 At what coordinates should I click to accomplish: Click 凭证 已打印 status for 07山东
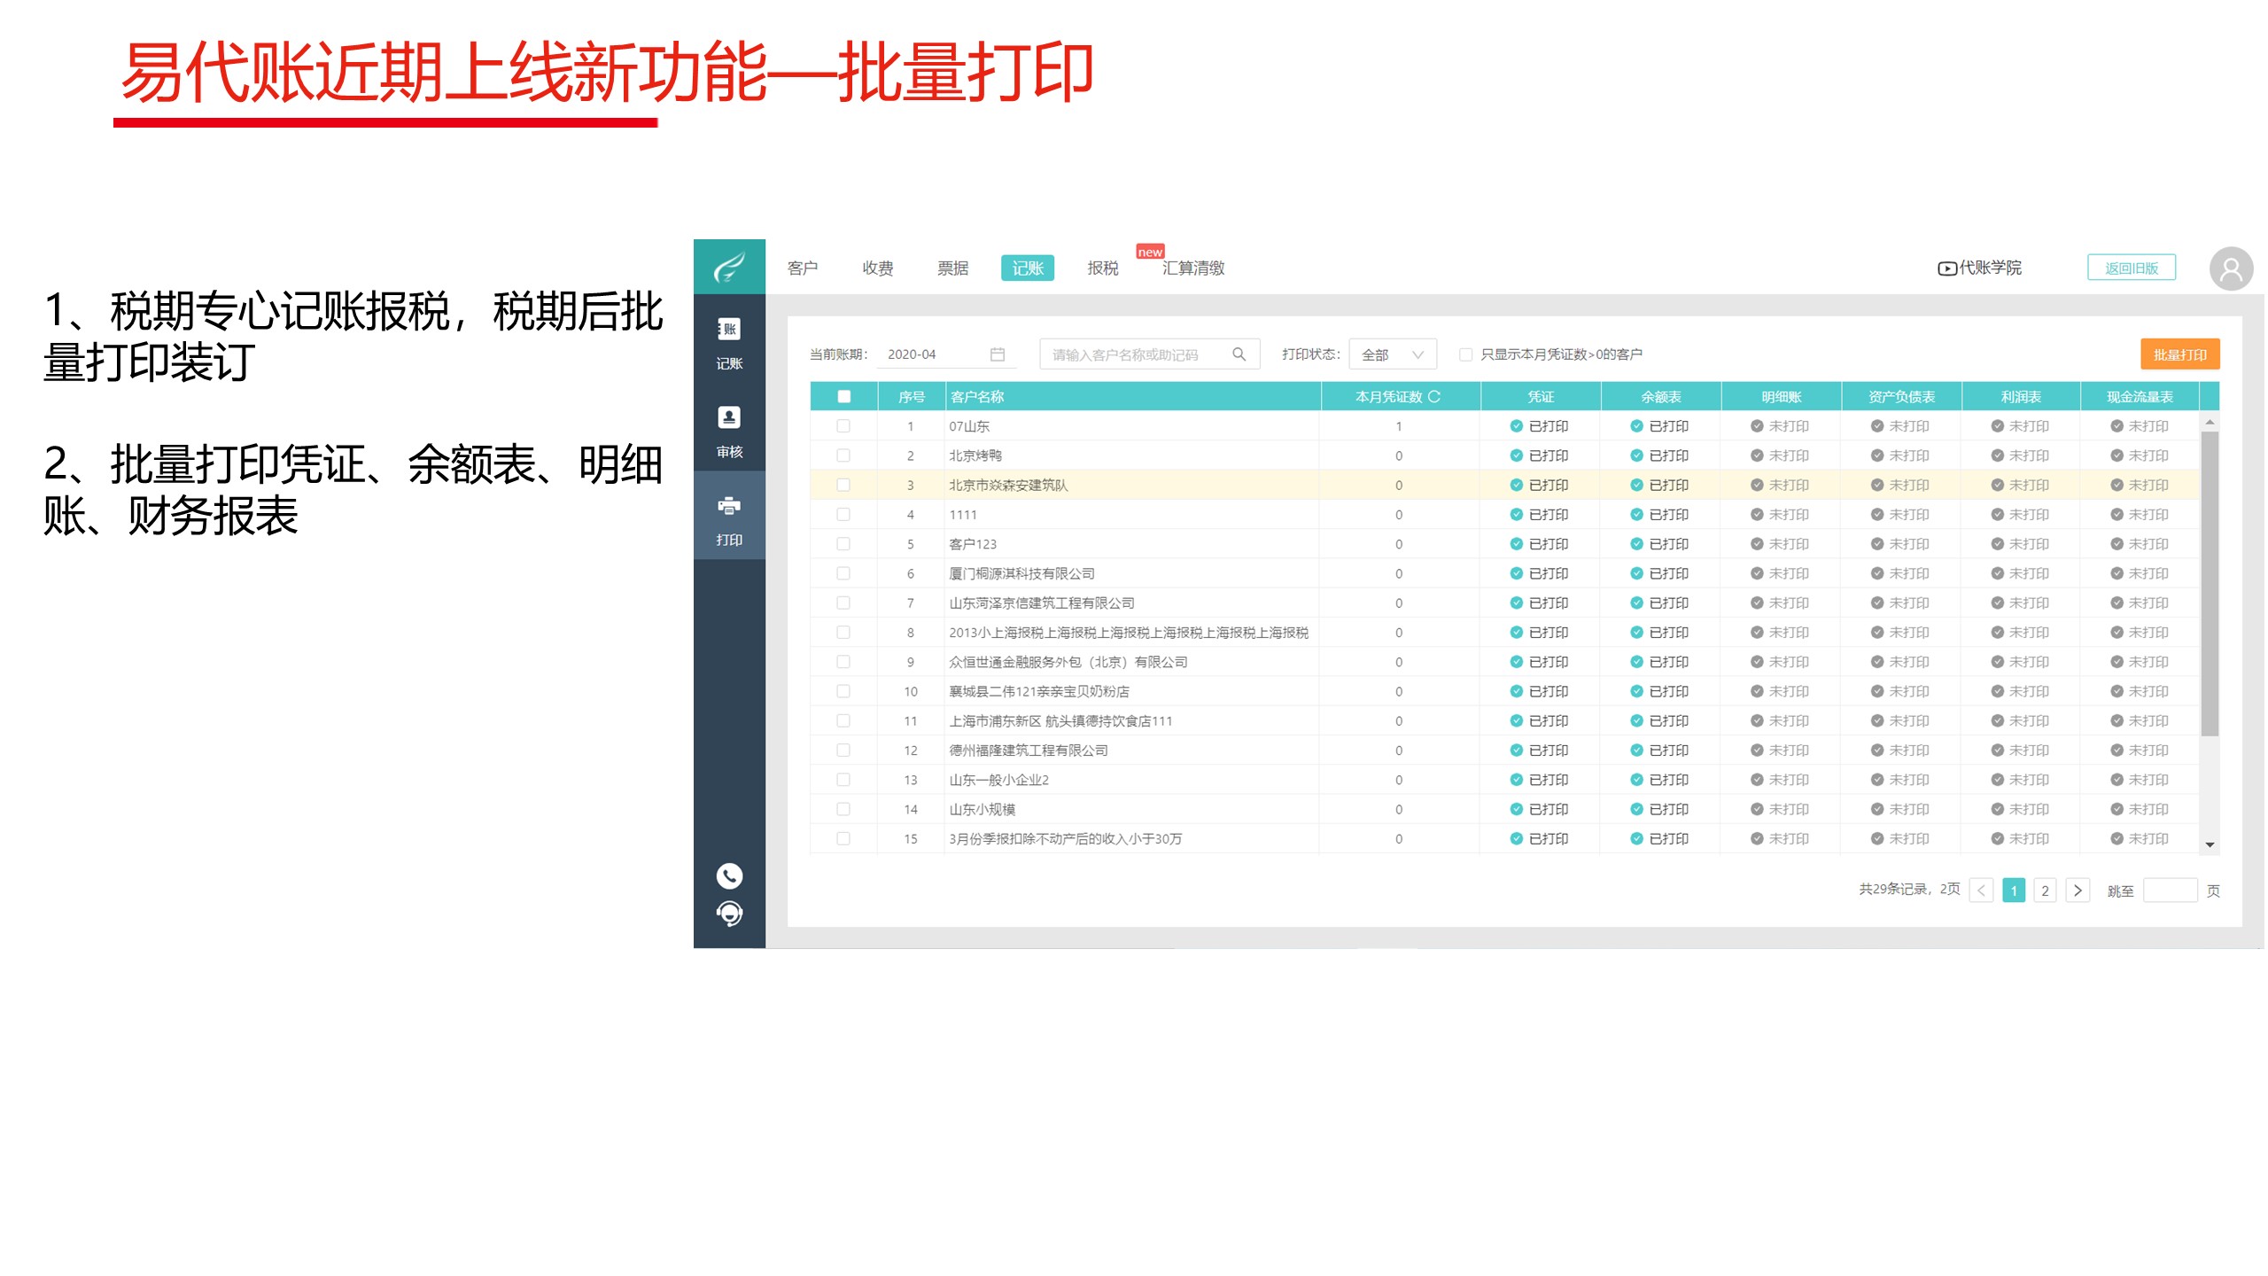point(1540,426)
